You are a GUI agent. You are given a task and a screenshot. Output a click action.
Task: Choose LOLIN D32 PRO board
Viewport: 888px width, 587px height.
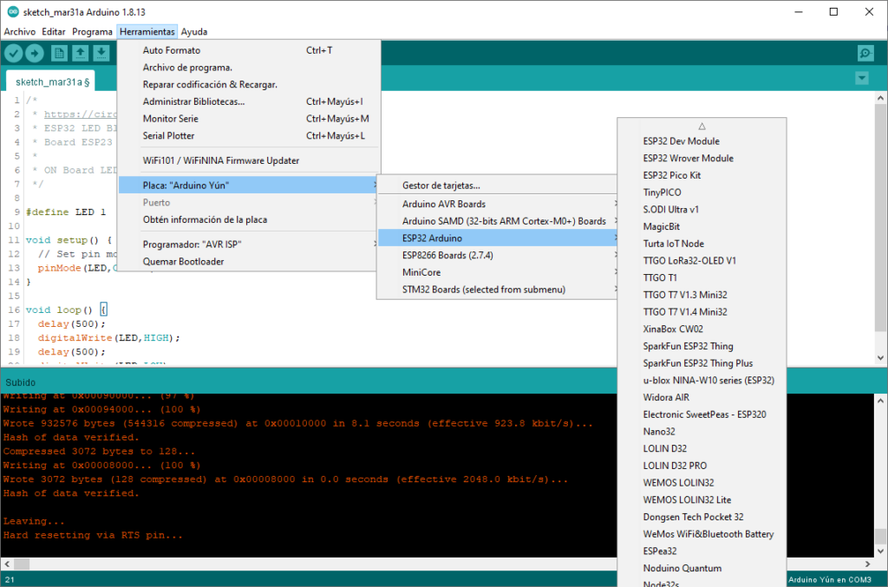click(702, 466)
